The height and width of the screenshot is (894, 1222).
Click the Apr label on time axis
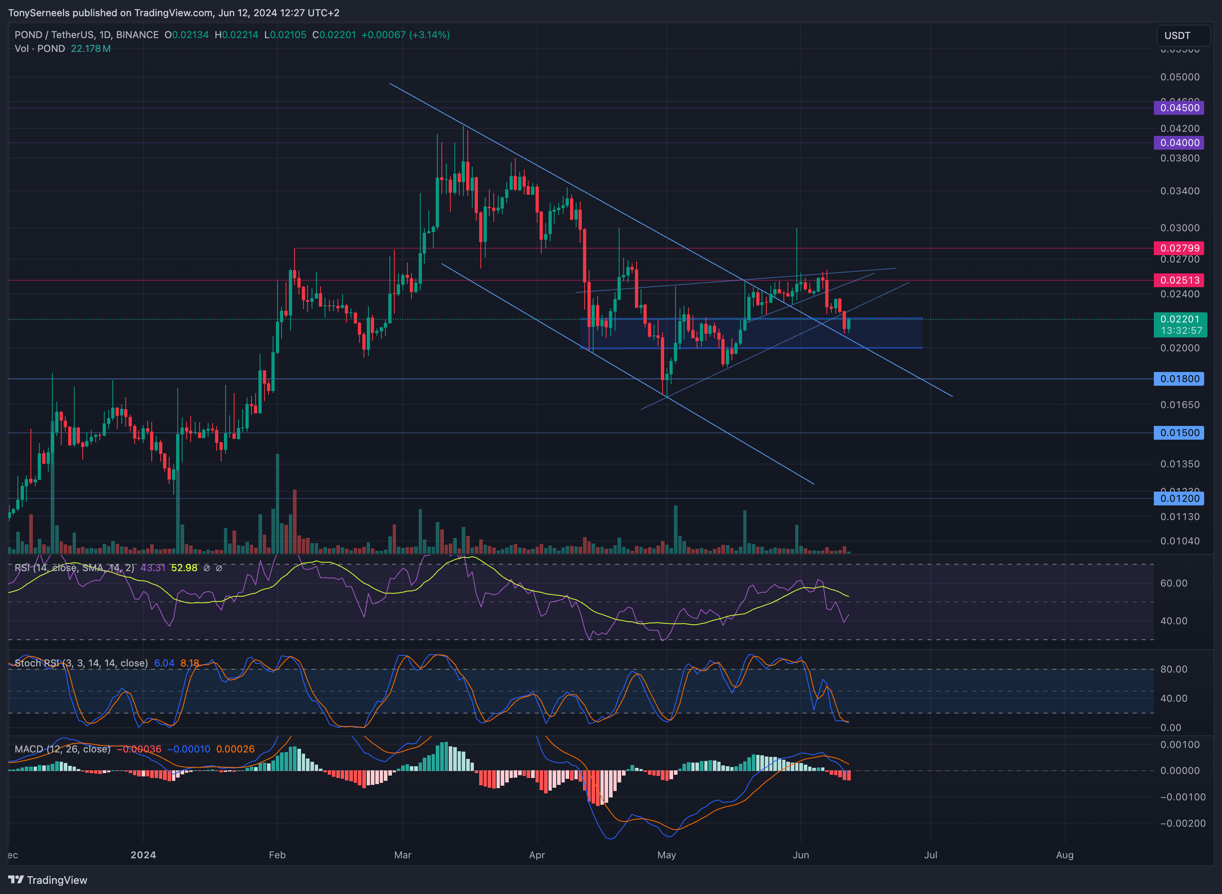(x=537, y=855)
